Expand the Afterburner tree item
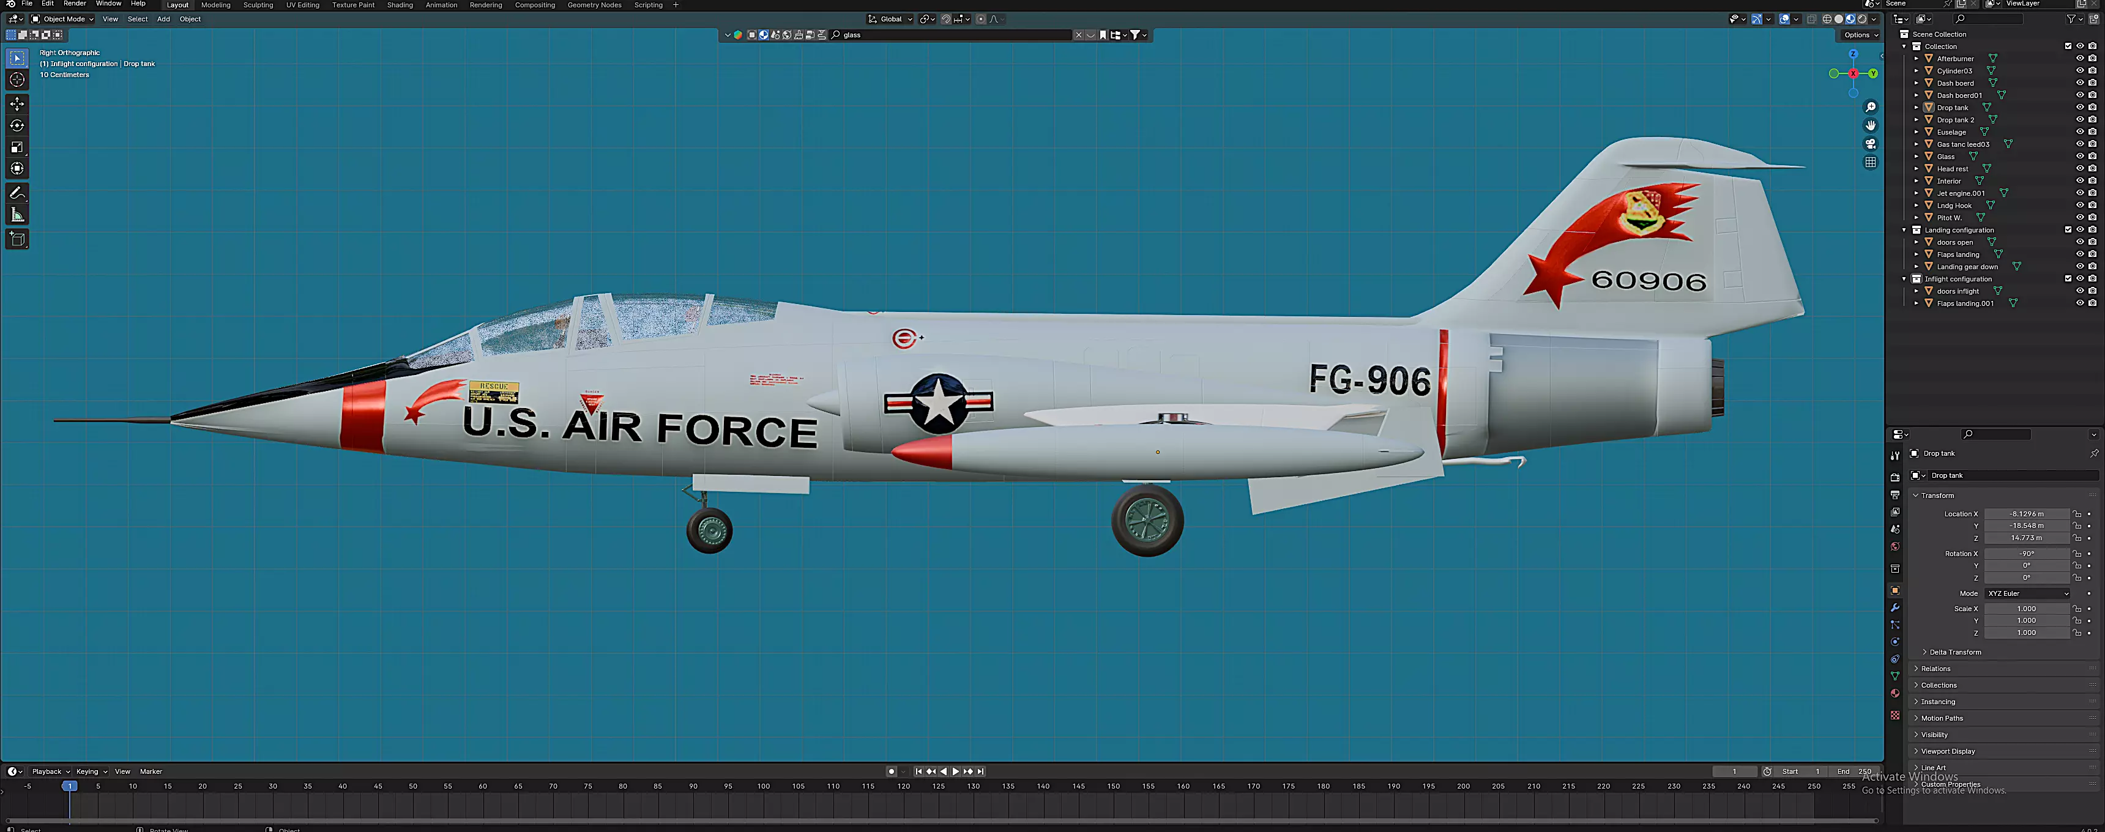 (x=1915, y=59)
